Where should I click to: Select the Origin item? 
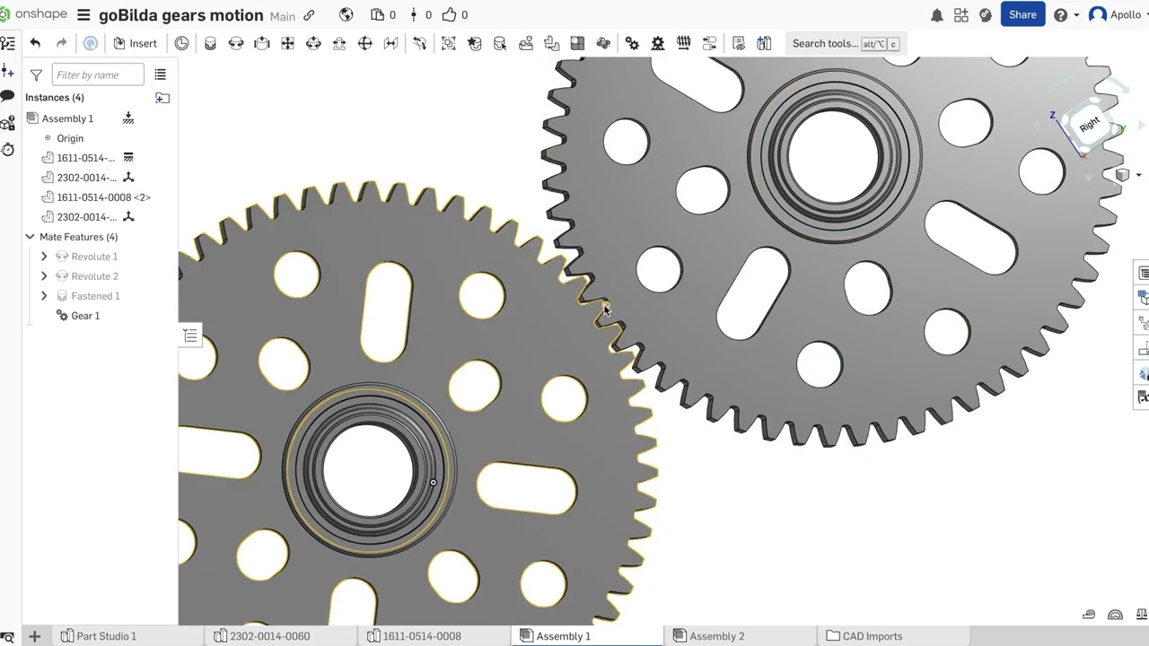click(70, 138)
